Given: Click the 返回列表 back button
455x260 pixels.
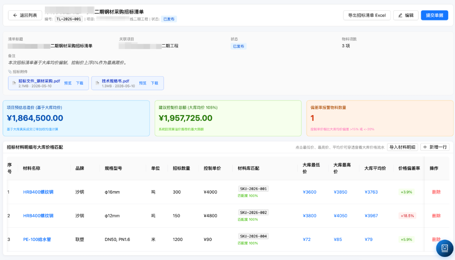Looking at the screenshot, I should tap(25, 16).
